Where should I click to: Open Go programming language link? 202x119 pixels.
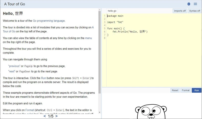[x=49, y=21]
